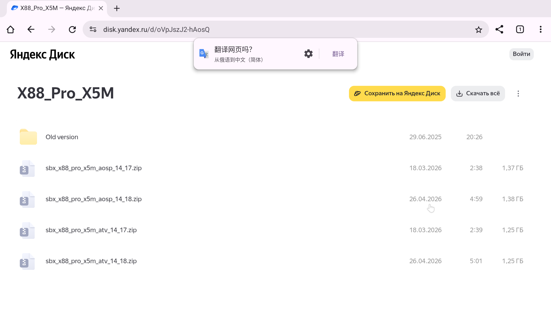Bookmark this page with star icon
Viewport: 551px width, 310px height.
tap(478, 30)
